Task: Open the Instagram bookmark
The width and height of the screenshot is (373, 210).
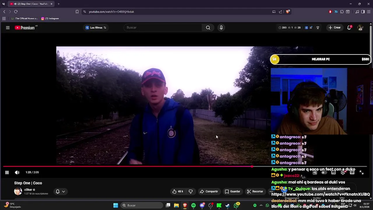Action: tap(50, 18)
